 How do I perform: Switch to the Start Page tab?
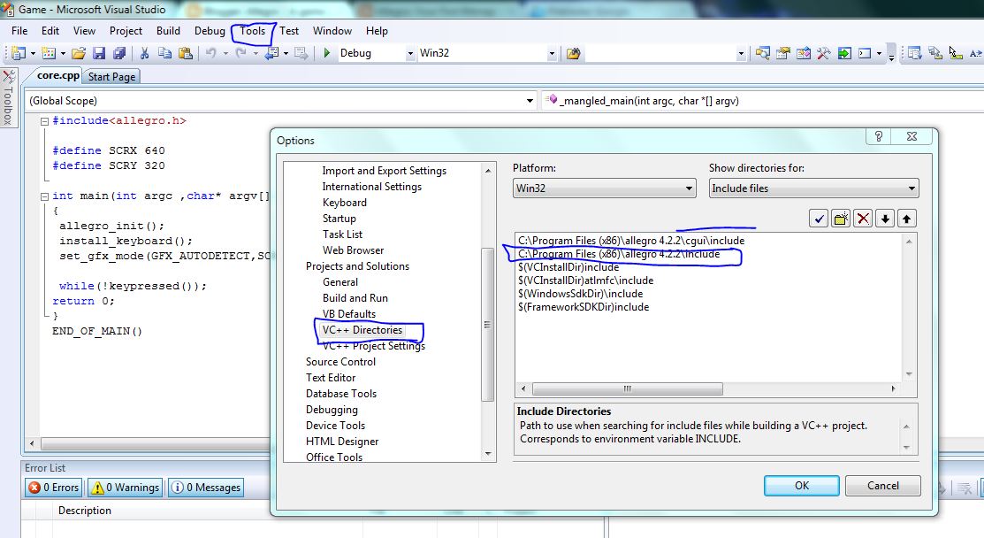(x=111, y=77)
